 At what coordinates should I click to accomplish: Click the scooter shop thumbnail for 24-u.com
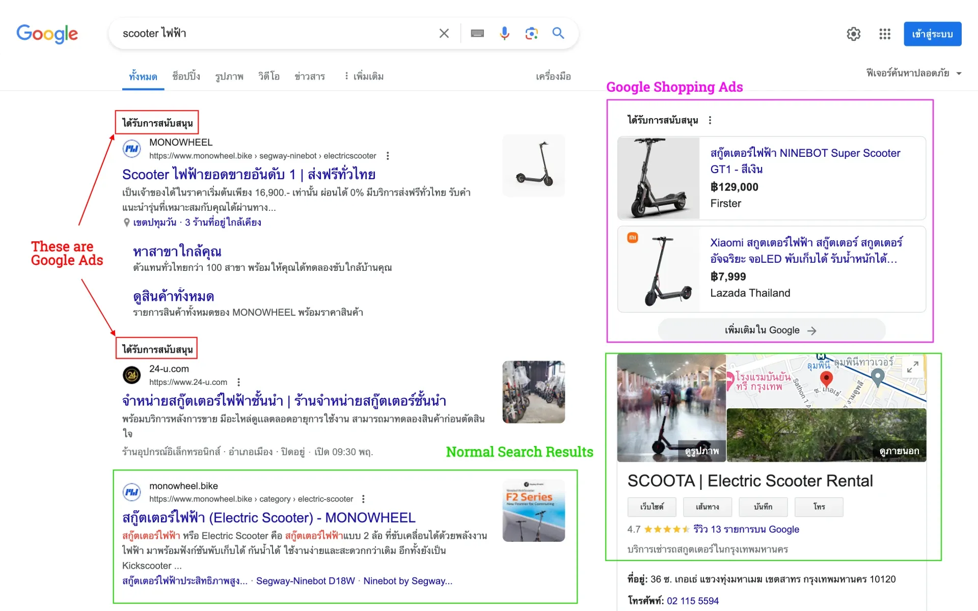click(x=534, y=392)
